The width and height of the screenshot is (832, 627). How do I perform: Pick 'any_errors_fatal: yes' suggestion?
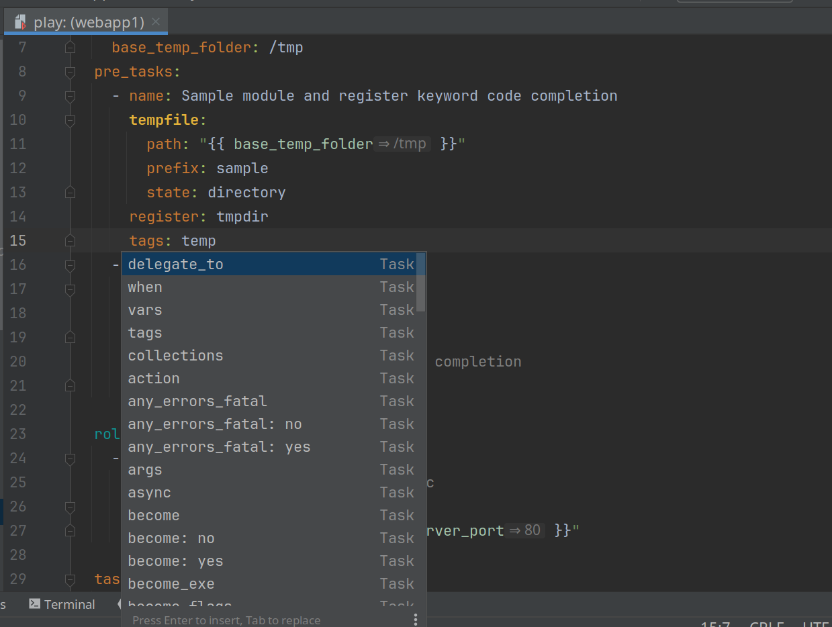pyautogui.click(x=269, y=447)
